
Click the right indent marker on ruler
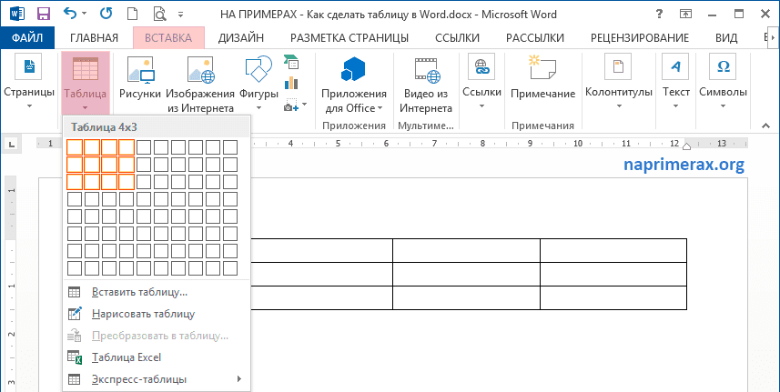[x=686, y=146]
